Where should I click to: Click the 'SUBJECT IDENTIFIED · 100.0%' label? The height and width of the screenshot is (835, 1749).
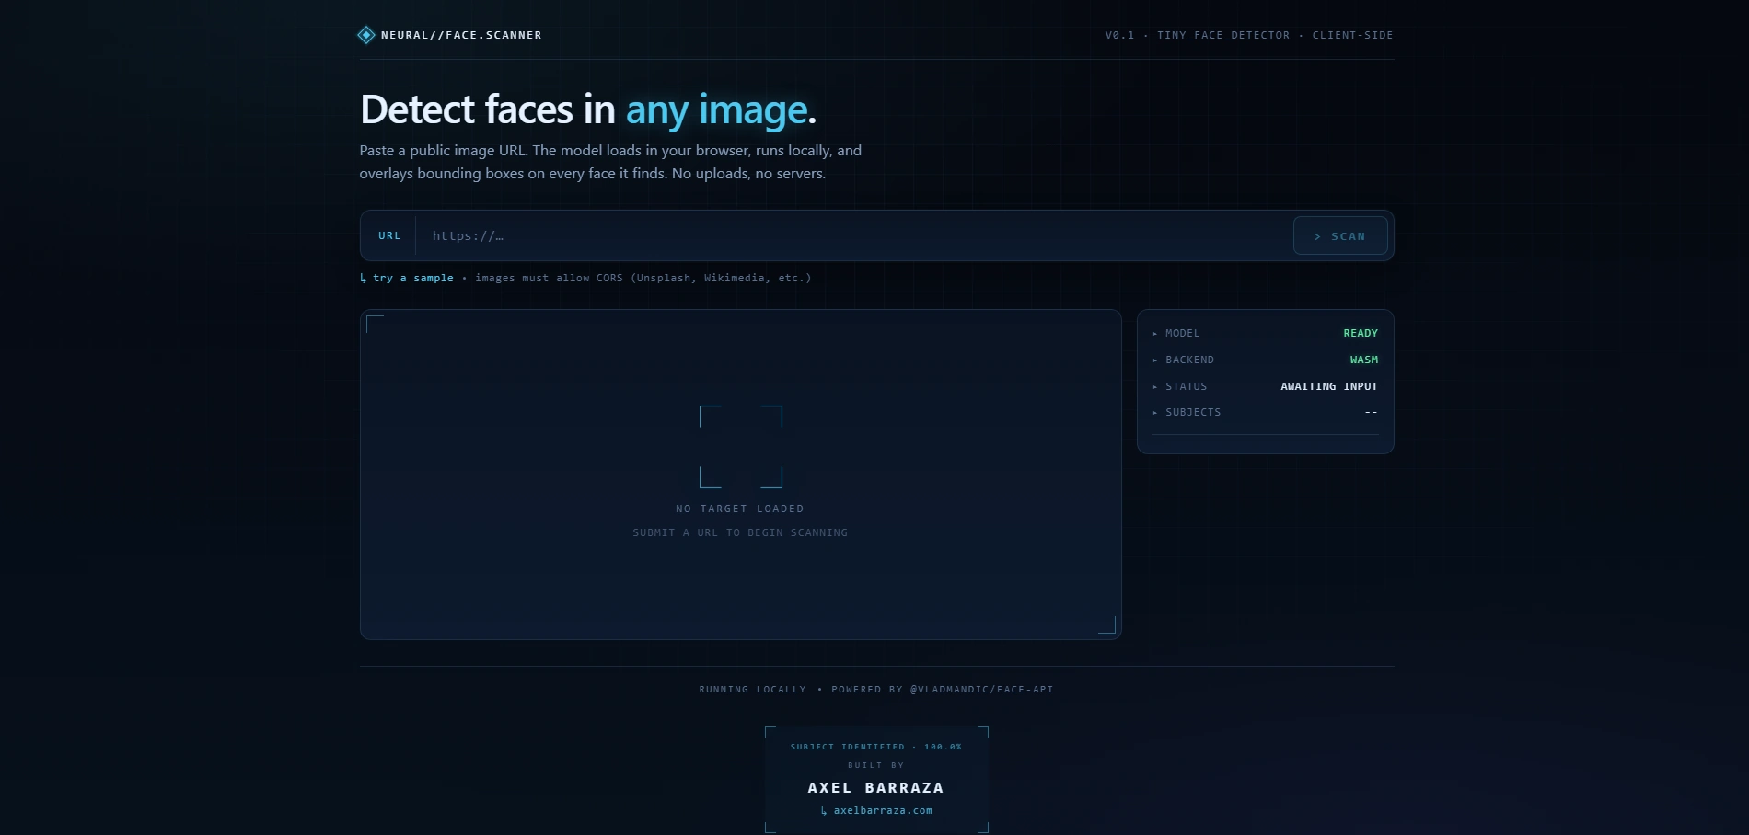(876, 747)
